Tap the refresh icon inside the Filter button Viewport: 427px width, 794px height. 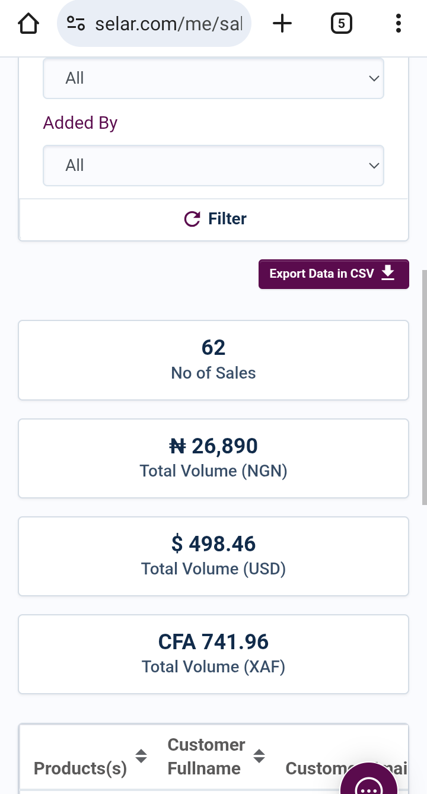click(x=191, y=218)
